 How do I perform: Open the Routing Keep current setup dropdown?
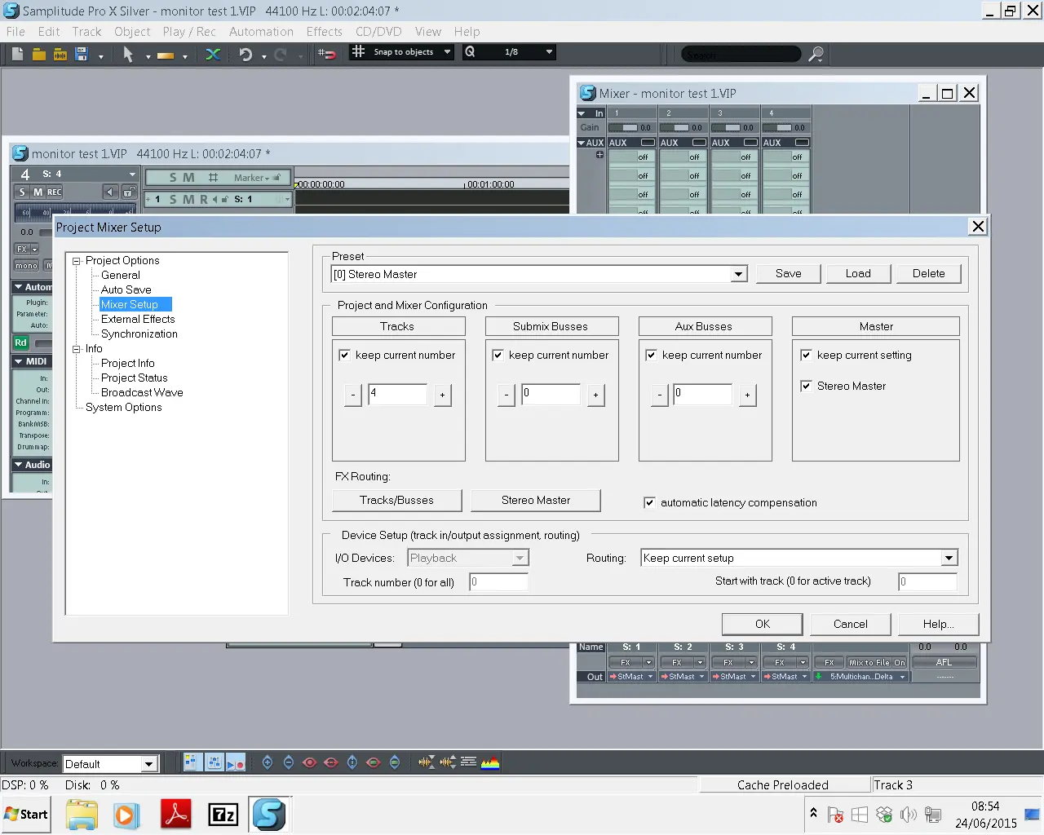pyautogui.click(x=949, y=558)
